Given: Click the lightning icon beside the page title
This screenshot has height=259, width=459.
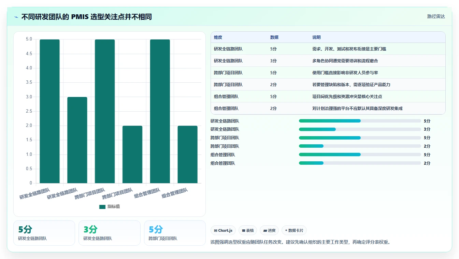Looking at the screenshot, I should tap(16, 17).
